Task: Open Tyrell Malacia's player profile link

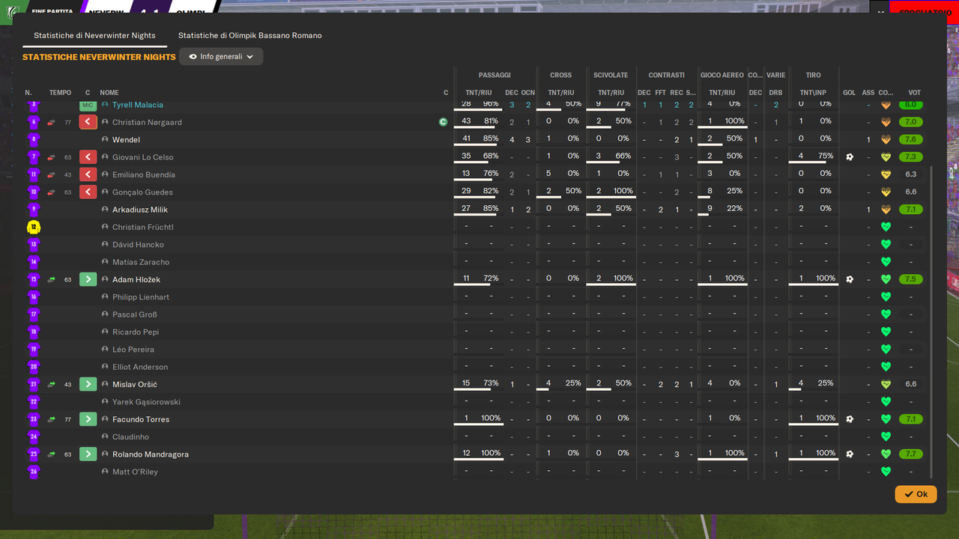Action: pos(138,105)
